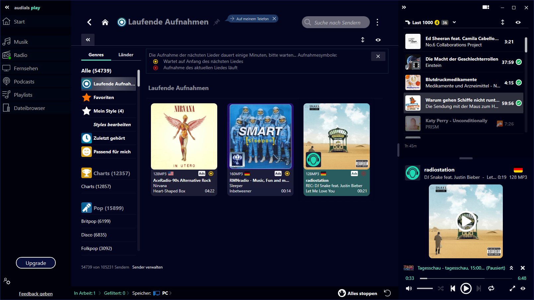The image size is (534, 300).
Task: Open the Last 1000 dropdown
Action: point(454,23)
